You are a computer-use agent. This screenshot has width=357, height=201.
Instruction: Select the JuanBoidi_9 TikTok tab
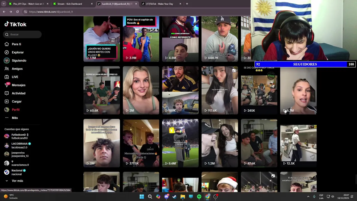coord(117,4)
